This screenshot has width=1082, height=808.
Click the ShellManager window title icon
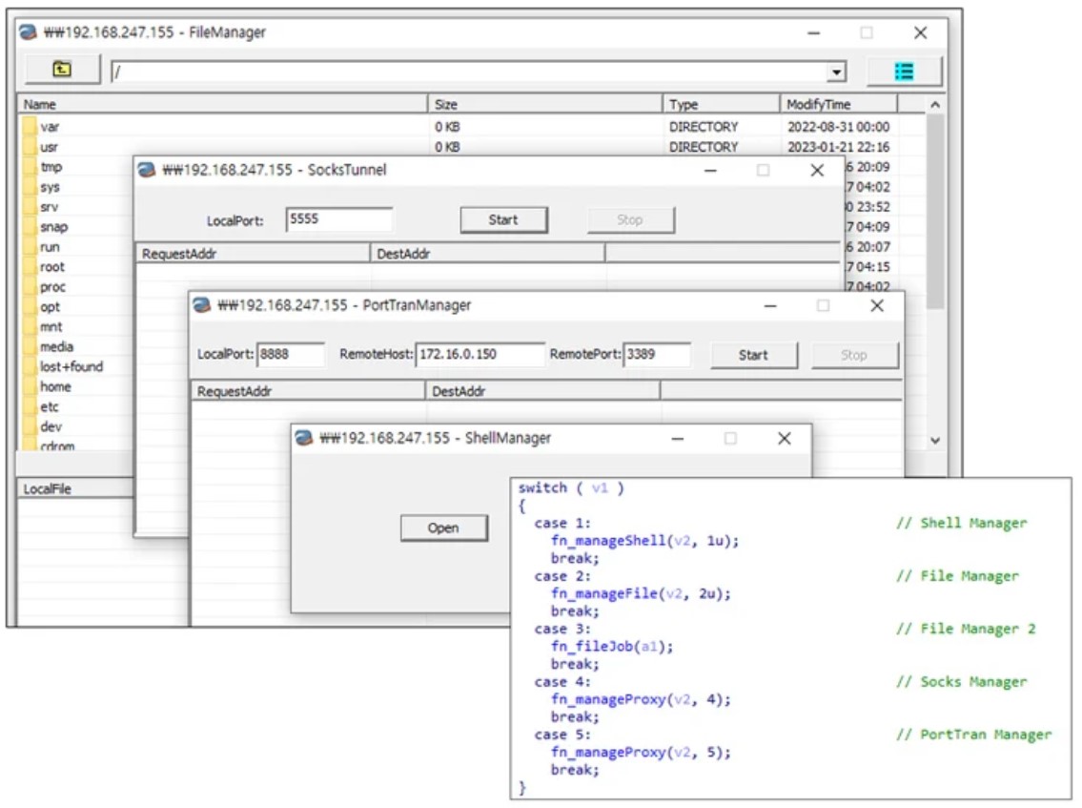coord(303,438)
